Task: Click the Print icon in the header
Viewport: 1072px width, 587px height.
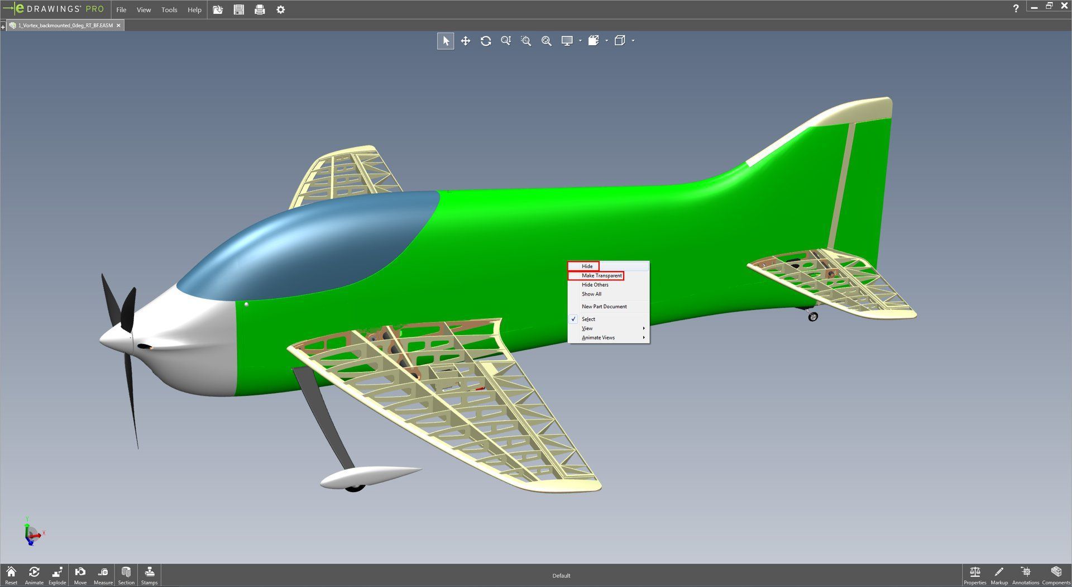Action: [x=260, y=9]
